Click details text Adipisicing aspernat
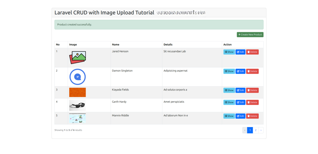This screenshot has height=154, width=318. pyautogui.click(x=175, y=71)
